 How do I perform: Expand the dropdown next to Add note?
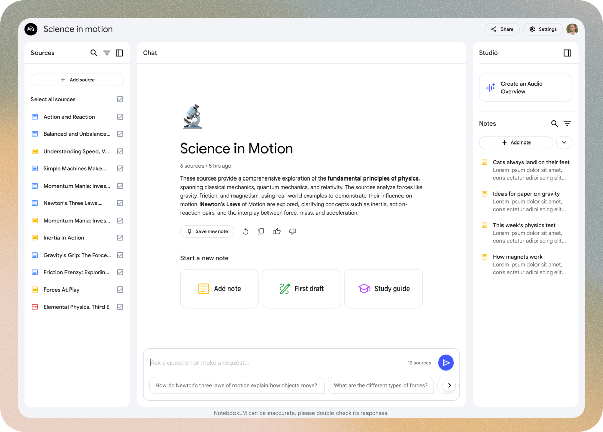(564, 142)
